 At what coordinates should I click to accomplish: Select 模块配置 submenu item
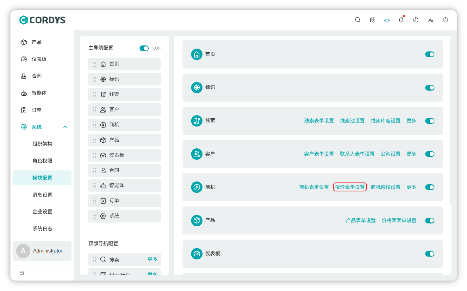(x=42, y=178)
